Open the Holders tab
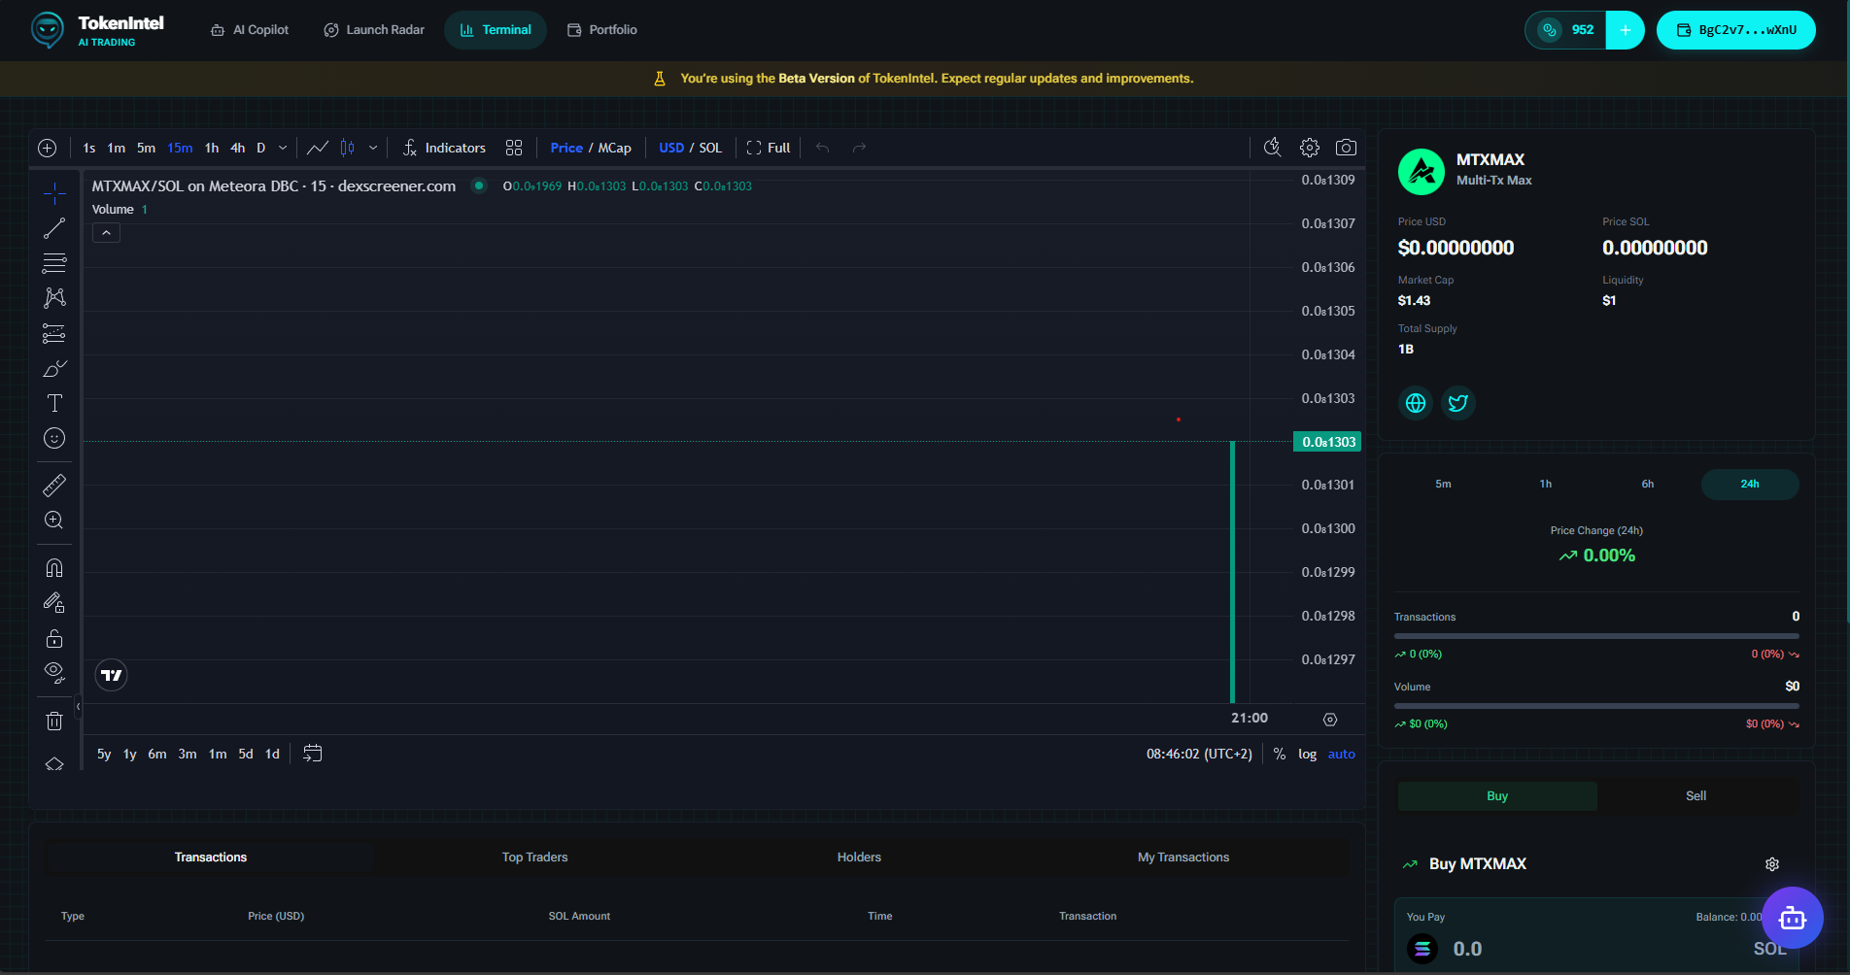This screenshot has width=1850, height=975. point(859,857)
